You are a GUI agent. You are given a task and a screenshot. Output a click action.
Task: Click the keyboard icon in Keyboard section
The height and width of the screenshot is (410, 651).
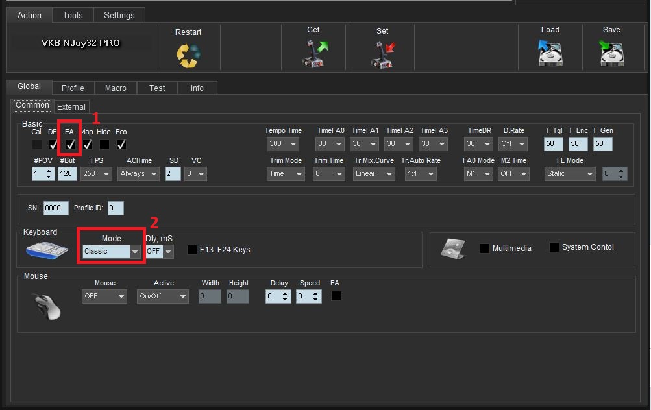pyautogui.click(x=46, y=250)
